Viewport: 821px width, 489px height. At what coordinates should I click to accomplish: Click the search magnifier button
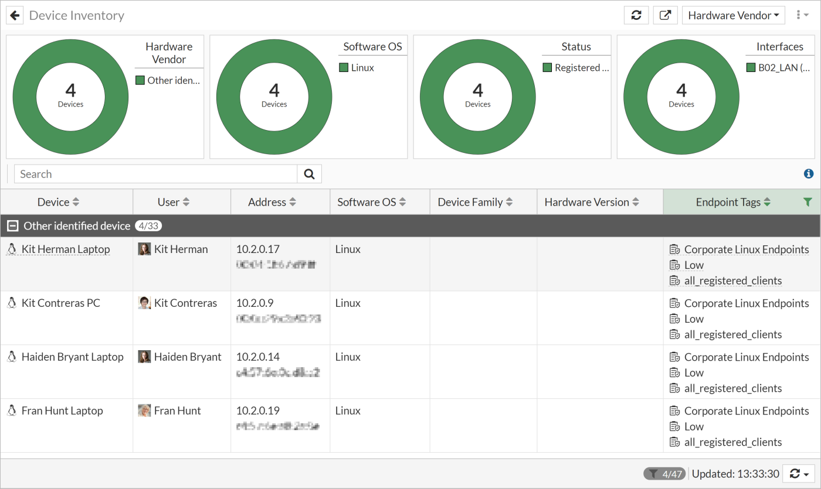tap(310, 174)
